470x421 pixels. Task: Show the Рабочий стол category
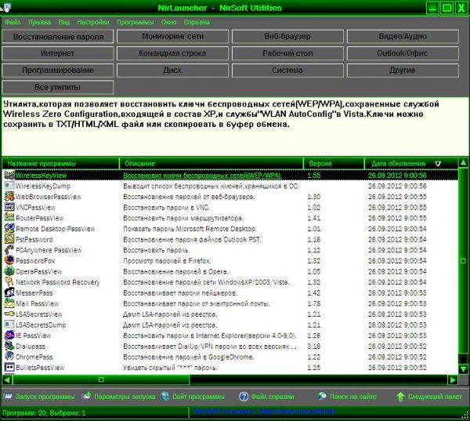pos(287,53)
